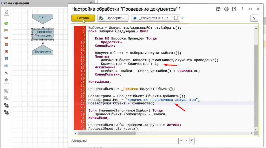Open print preview magnifier icon
Screen dimensions: 266x148
[x=234, y=9]
